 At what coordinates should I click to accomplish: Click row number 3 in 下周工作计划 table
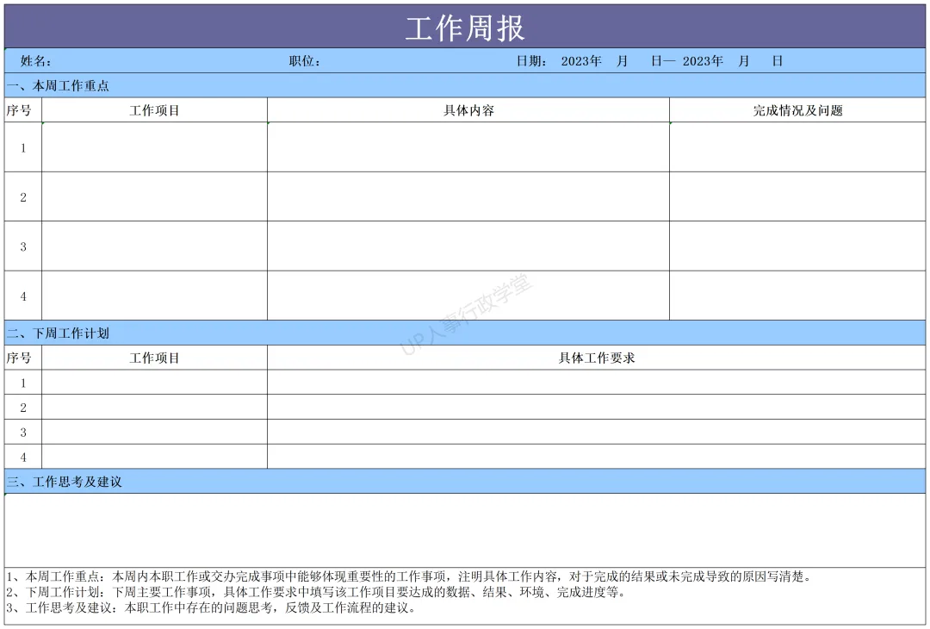(x=23, y=432)
